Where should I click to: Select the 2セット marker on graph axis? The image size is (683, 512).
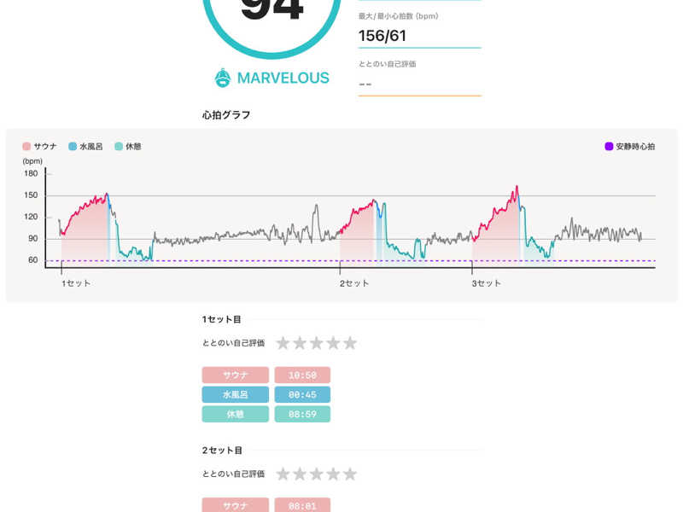point(354,282)
